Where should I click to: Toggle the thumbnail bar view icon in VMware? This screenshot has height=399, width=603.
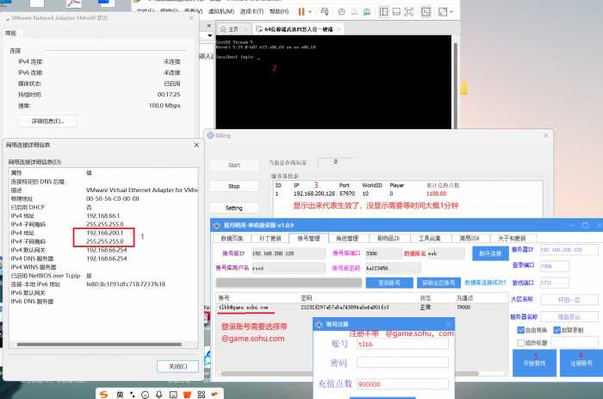[396, 11]
